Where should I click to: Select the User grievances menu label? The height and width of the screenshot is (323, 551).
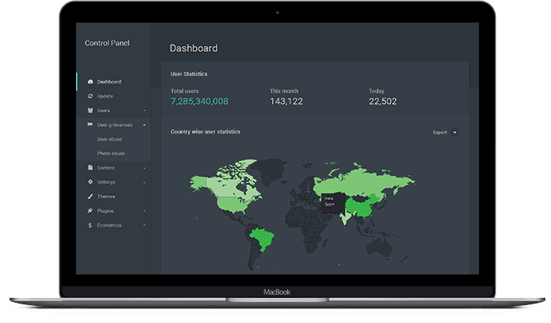[115, 125]
